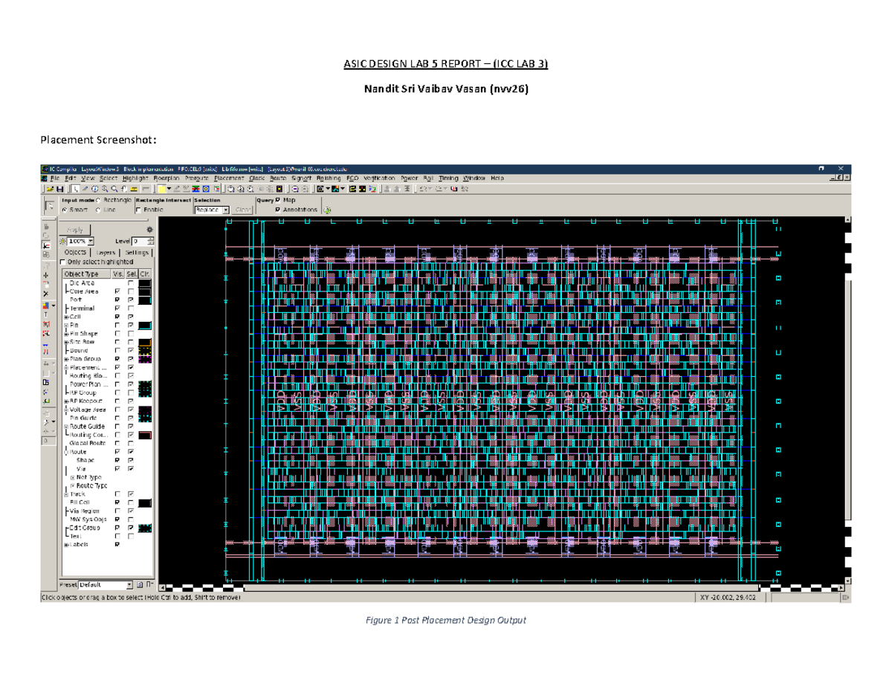Select the delete (X) tool in the left sidebar
Screen dimensions: 892x689
47,294
